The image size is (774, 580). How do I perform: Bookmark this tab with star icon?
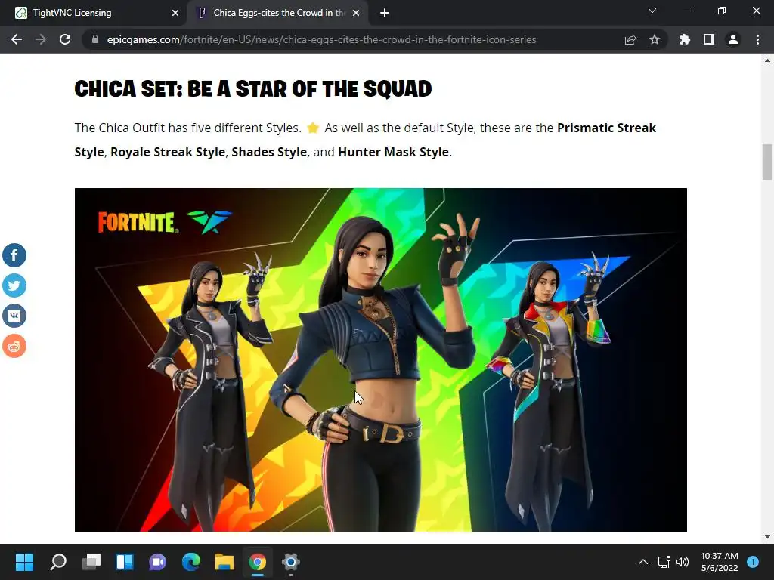(655, 39)
